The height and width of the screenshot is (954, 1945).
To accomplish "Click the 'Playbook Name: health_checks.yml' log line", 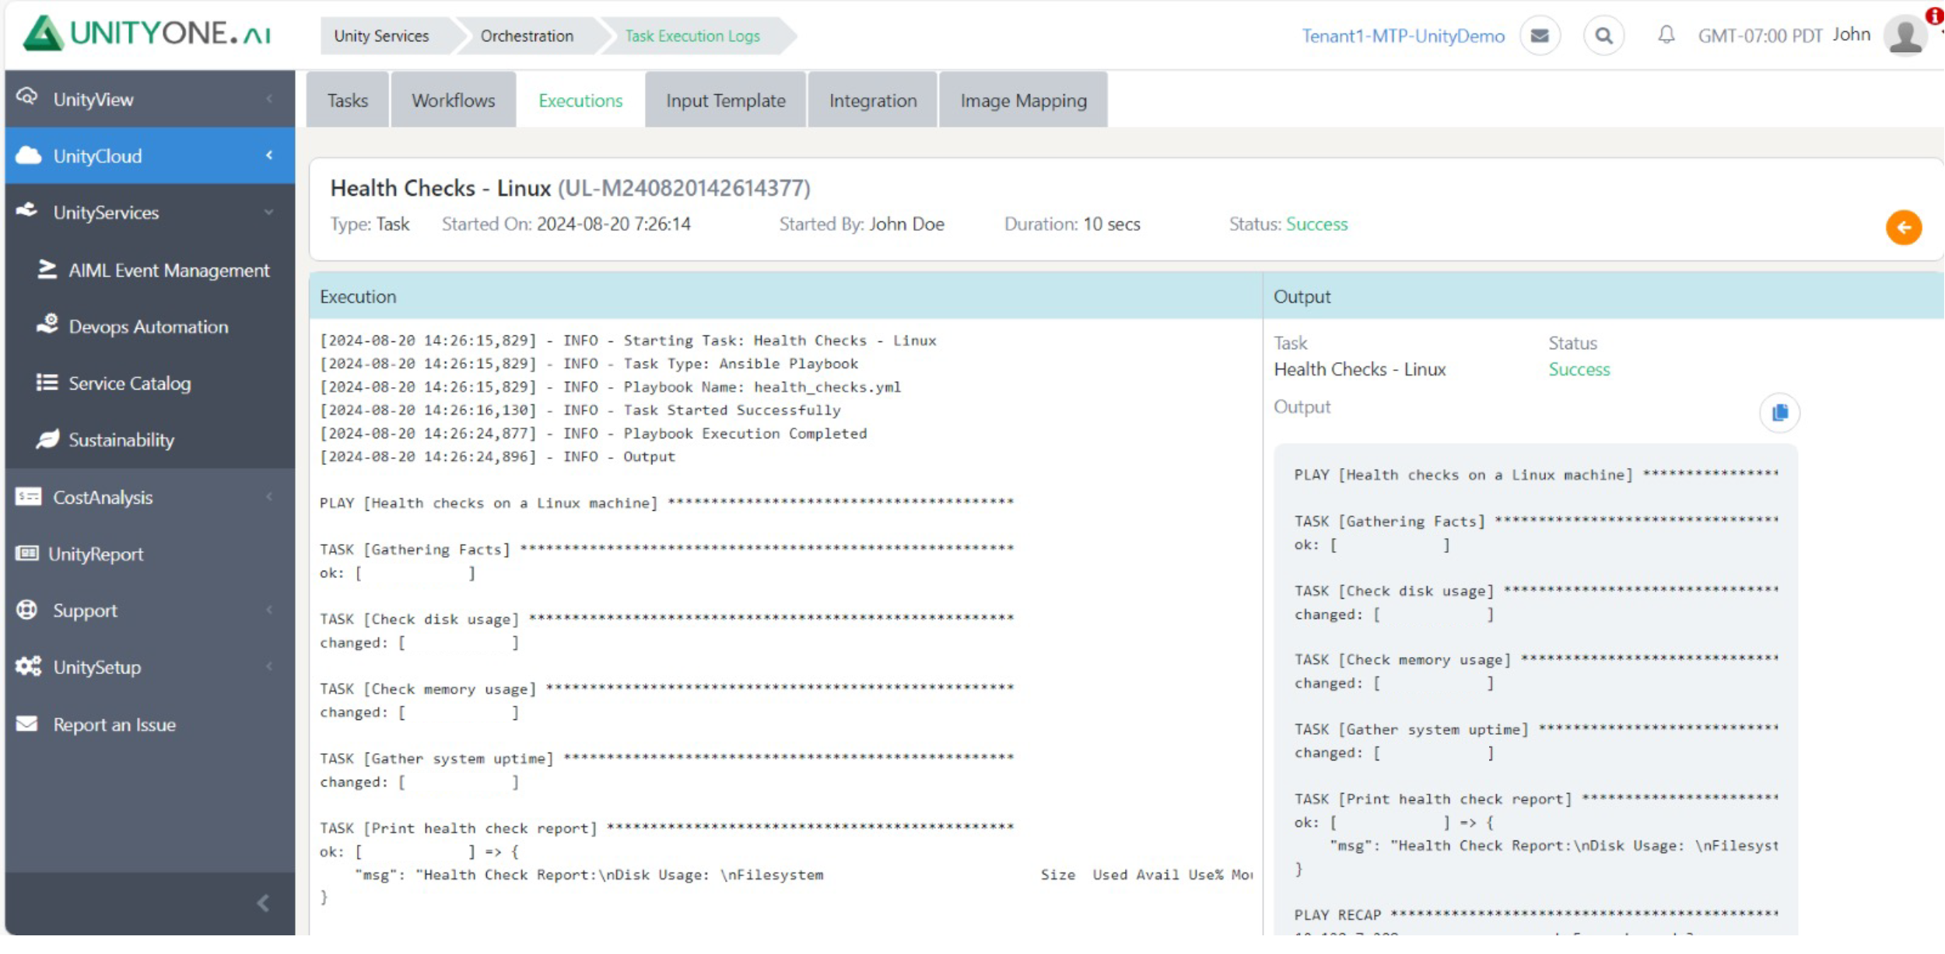I will tap(610, 386).
